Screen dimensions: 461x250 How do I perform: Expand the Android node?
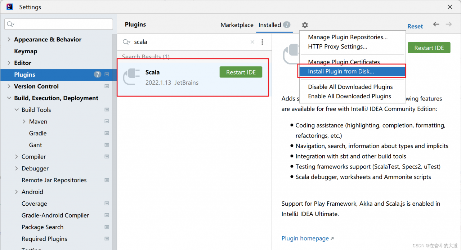[17, 192]
